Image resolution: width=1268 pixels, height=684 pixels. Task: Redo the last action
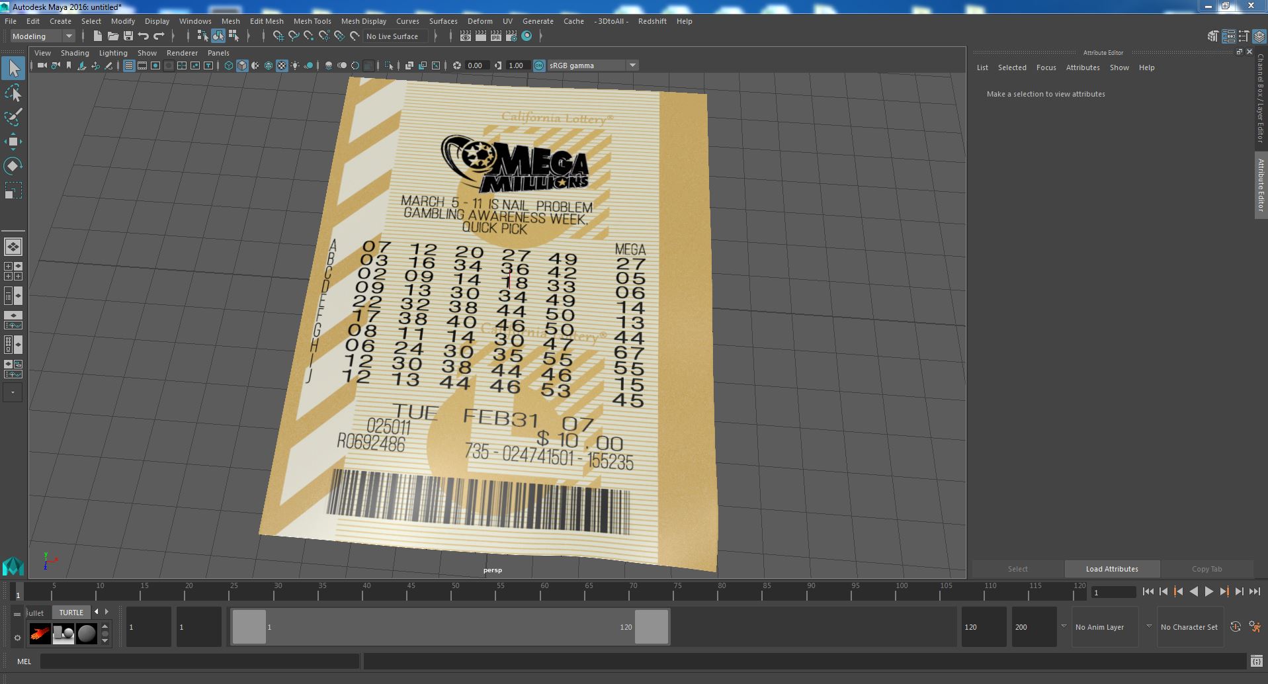[159, 36]
